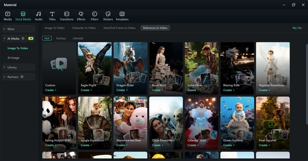Click Create under Close Encounters
This screenshot has height=161, width=308.
(x=157, y=145)
